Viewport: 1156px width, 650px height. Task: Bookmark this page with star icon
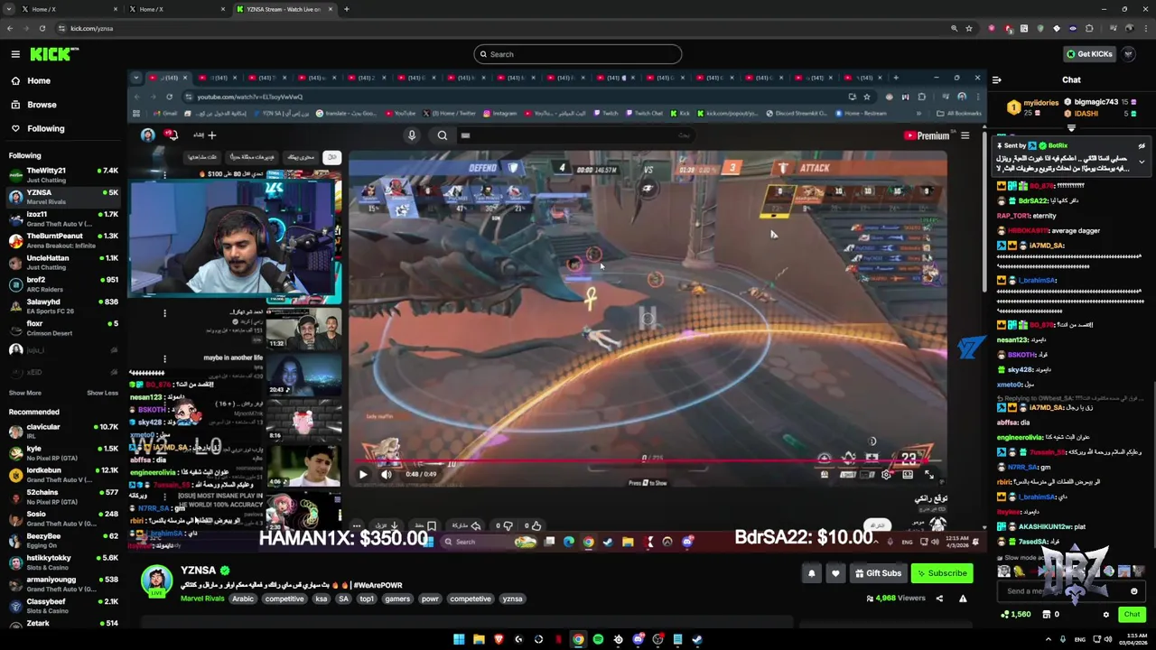tap(969, 28)
